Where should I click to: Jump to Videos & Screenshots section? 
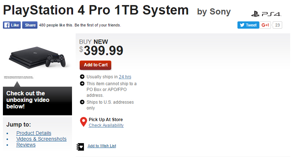tap(41, 139)
